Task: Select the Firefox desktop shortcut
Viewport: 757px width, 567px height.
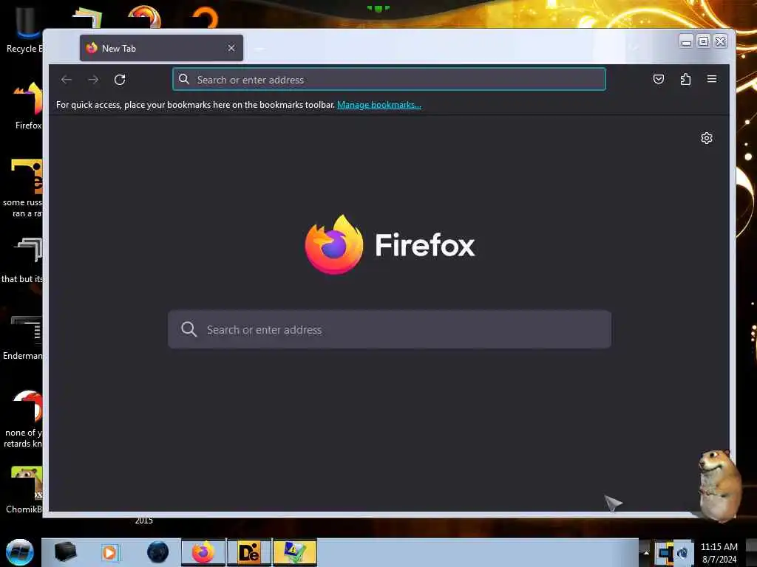Action: (x=28, y=105)
